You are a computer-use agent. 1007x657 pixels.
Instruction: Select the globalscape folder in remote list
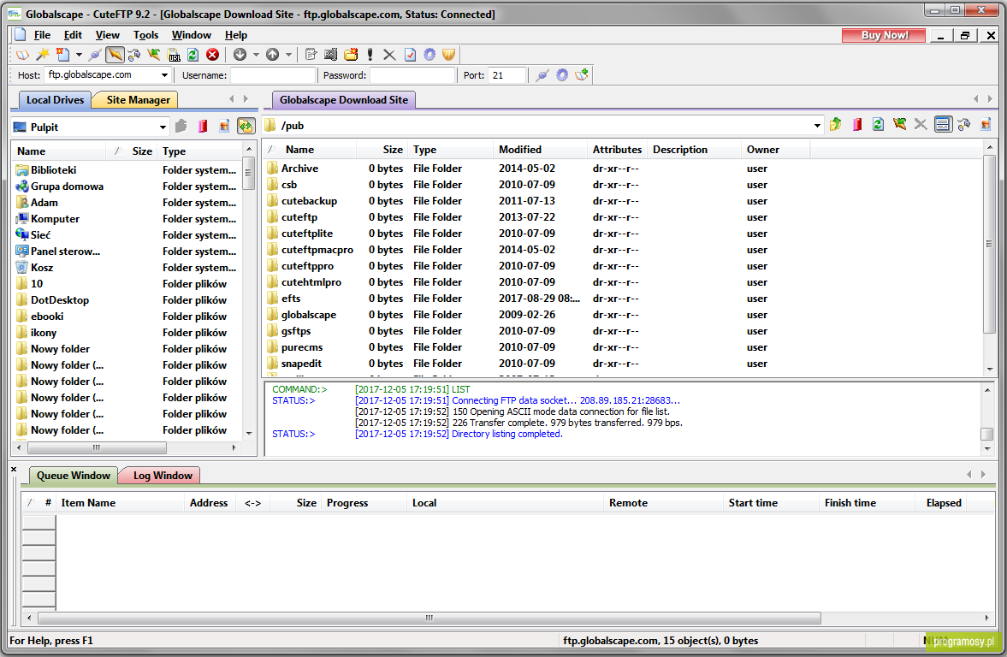[x=308, y=315]
